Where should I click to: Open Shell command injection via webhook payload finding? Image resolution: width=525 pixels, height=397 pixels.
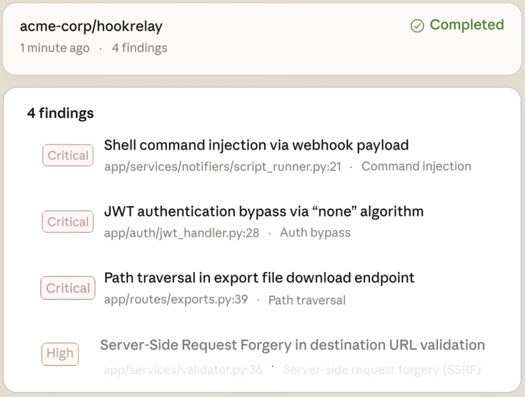tap(256, 145)
